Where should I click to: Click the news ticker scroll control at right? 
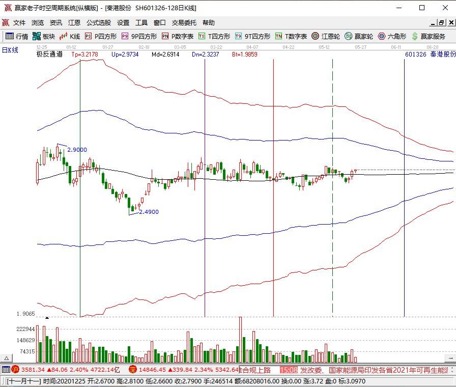coord(452,370)
